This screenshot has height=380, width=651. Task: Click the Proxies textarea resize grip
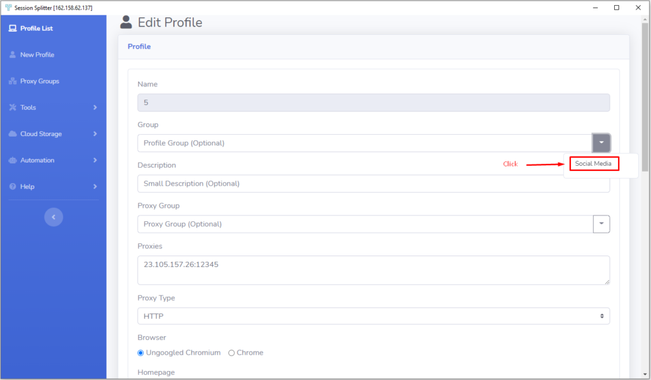point(607,282)
